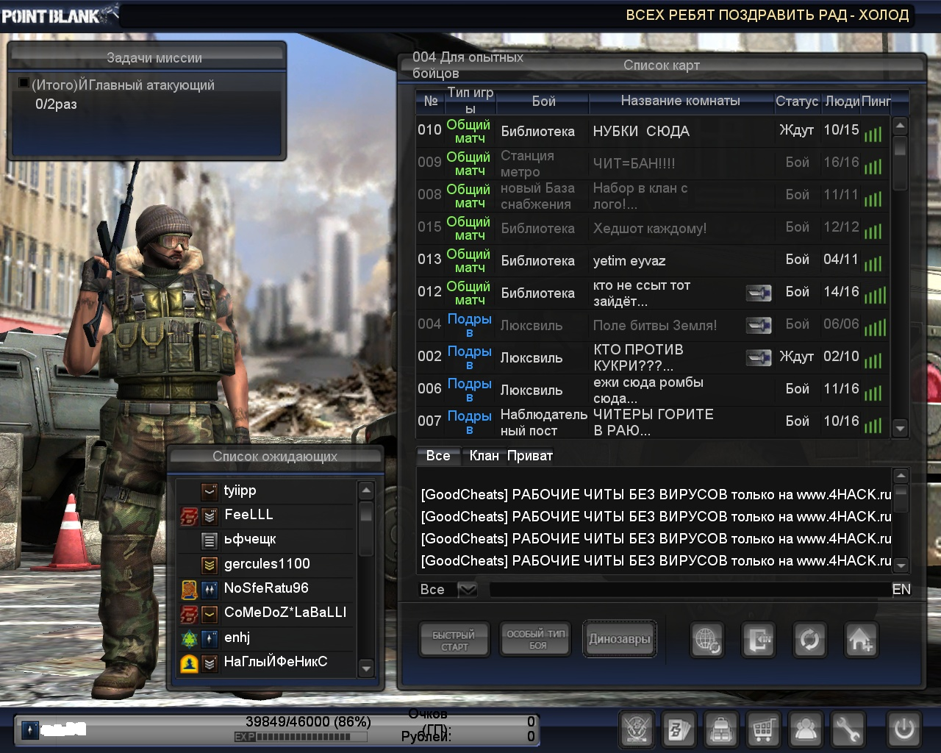The height and width of the screenshot is (753, 941).
Task: Click the room list scrollbar thumb
Action: (x=900, y=146)
